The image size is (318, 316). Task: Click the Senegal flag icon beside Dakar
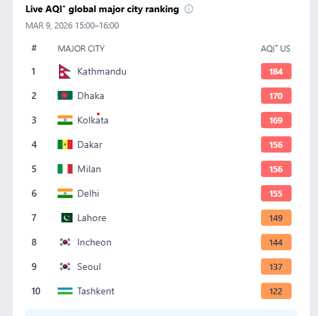tap(65, 144)
